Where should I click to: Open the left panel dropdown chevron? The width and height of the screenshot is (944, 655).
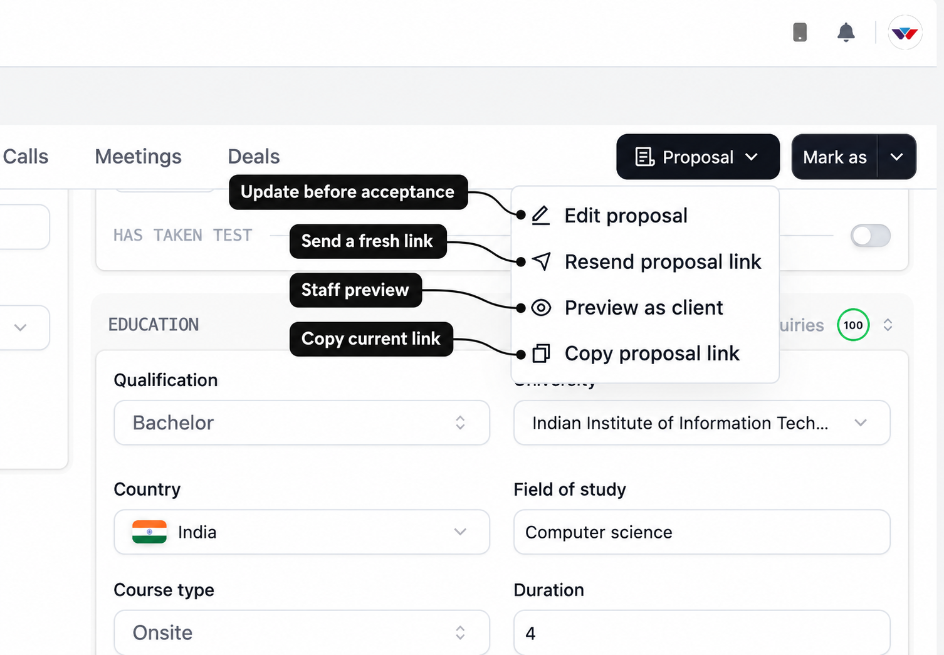tap(21, 327)
